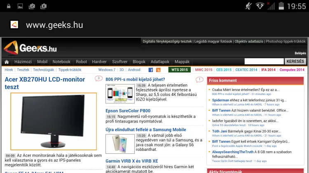Open the Epson SureColor P800 headline
Screen dimensions: 309x173
pos(128,111)
